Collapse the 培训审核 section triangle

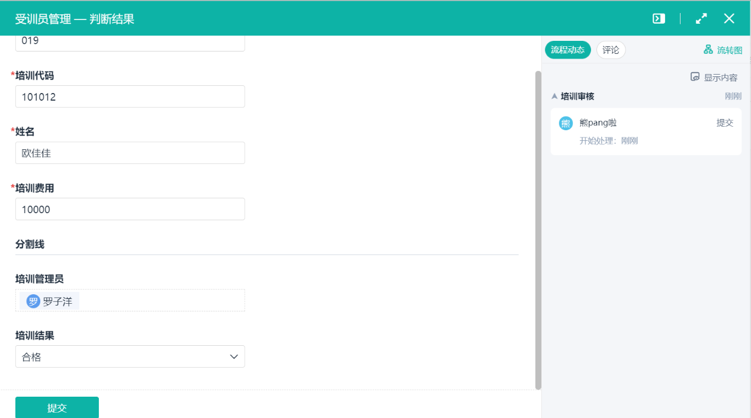click(554, 96)
